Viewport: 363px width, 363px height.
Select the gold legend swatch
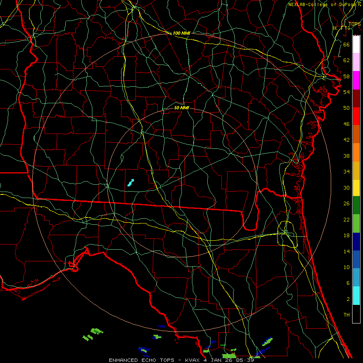356,171
